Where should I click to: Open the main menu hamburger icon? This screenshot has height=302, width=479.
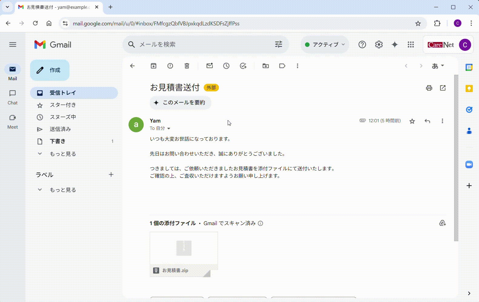coord(13,44)
